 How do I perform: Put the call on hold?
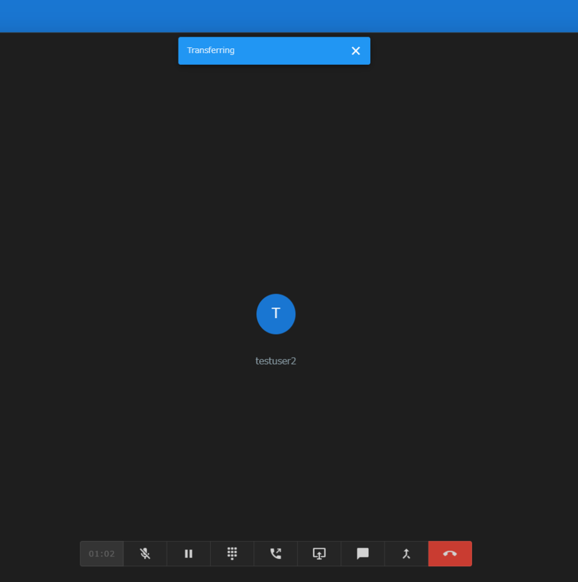[189, 554]
